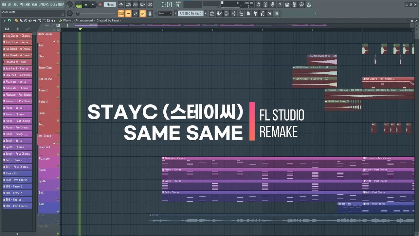Enable typing keyboard to piano toggle
419x236 pixels.
pyautogui.click(x=121, y=13)
